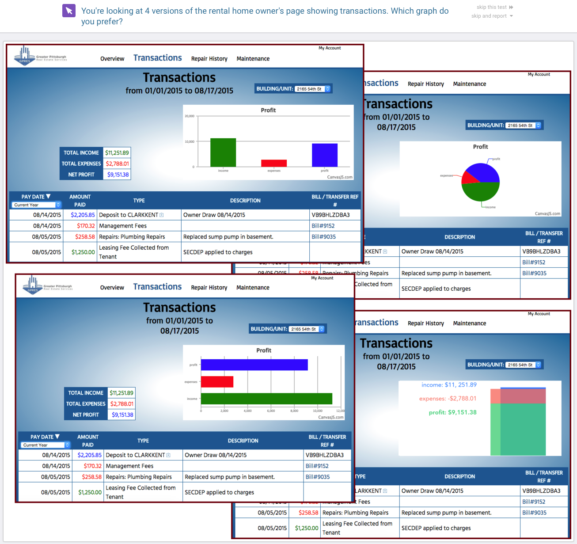Select the Overview tab in the vertical bar chart version
Image resolution: width=577 pixels, height=544 pixels.
click(112, 59)
